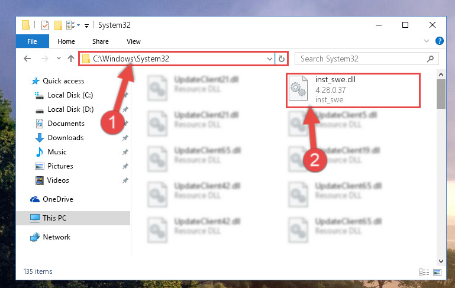The height and width of the screenshot is (288, 455).
Task: Click the search magnifier icon
Action: pyautogui.click(x=430, y=59)
